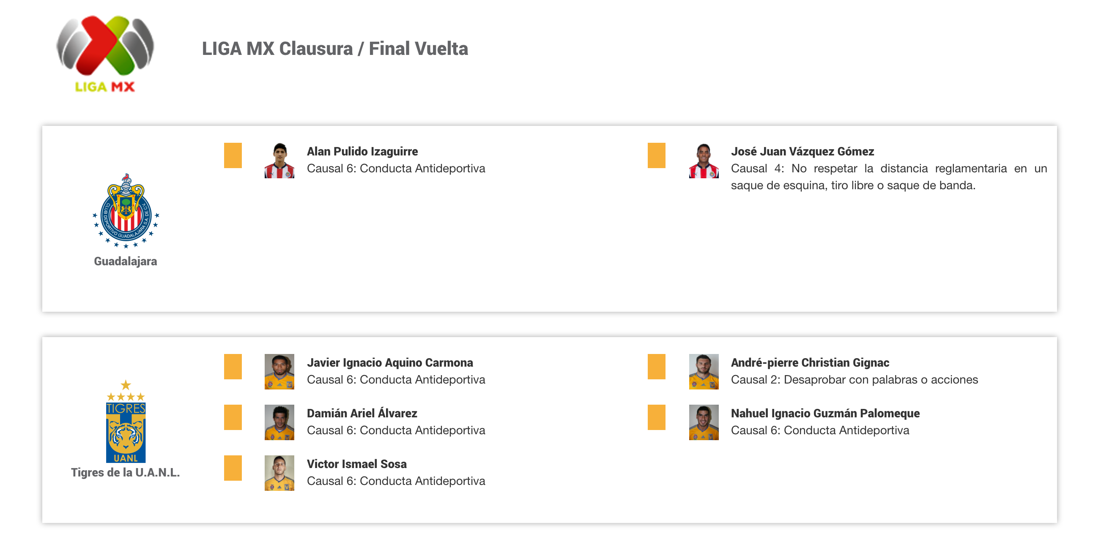This screenshot has width=1101, height=539.
Task: Click the Guadalajara club crest
Action: [x=126, y=210]
